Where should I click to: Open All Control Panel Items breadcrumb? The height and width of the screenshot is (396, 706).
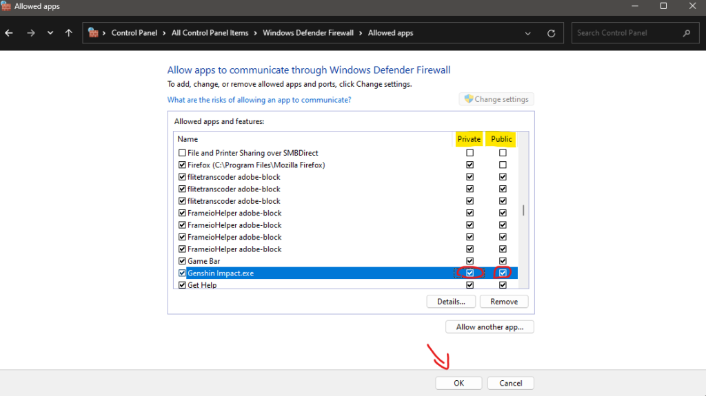(x=210, y=33)
